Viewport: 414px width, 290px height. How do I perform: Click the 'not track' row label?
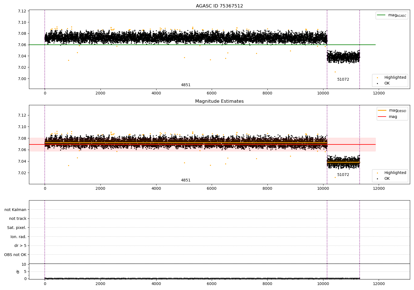[18, 218]
